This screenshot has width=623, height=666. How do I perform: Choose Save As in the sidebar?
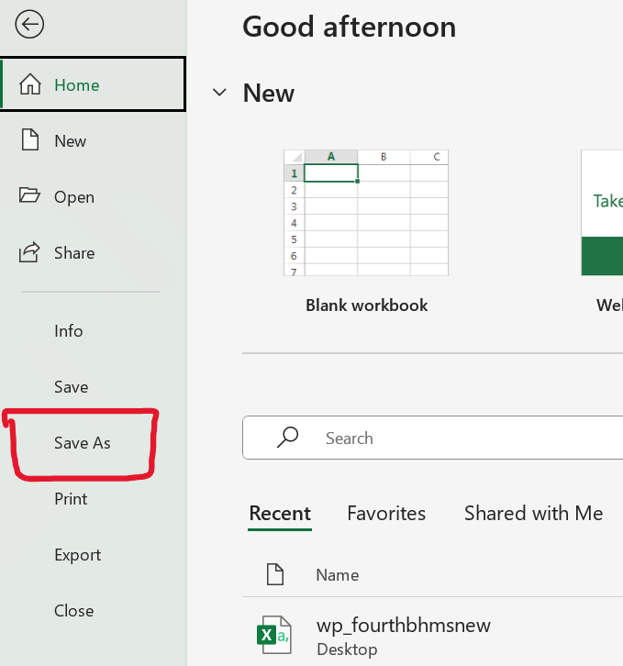(x=83, y=443)
